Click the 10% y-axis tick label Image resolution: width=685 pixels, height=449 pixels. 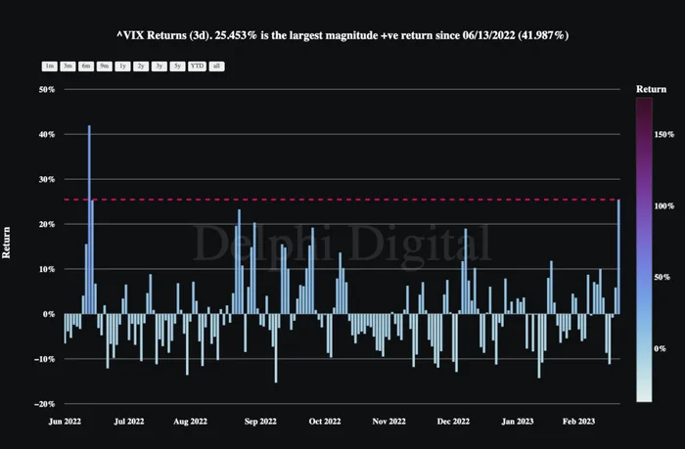(47, 269)
